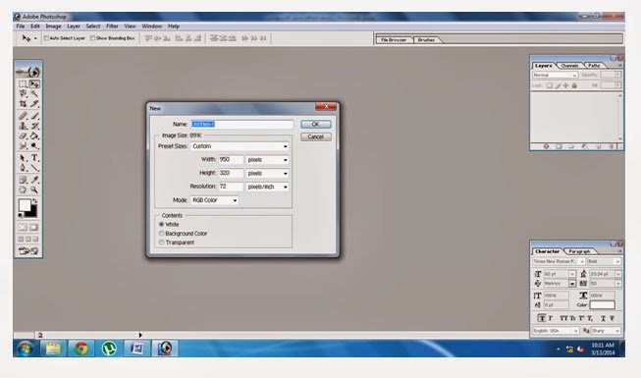Select the Move tool in toolbox
The width and height of the screenshot is (641, 378).
pos(34,83)
